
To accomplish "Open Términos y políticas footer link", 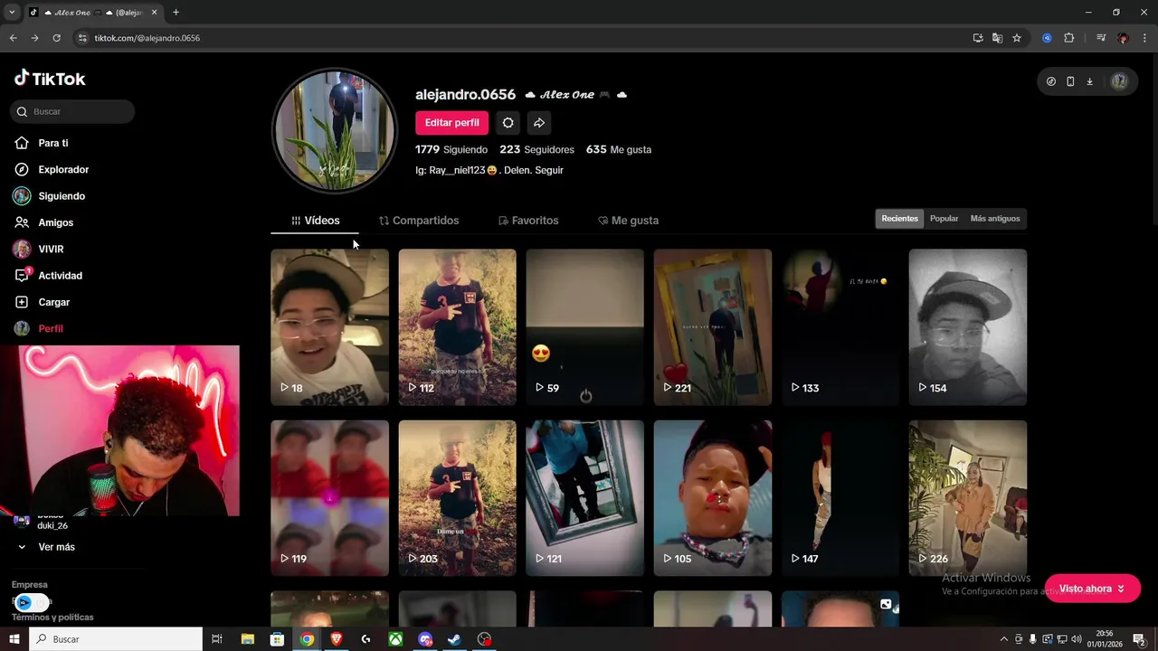I will [x=52, y=618].
